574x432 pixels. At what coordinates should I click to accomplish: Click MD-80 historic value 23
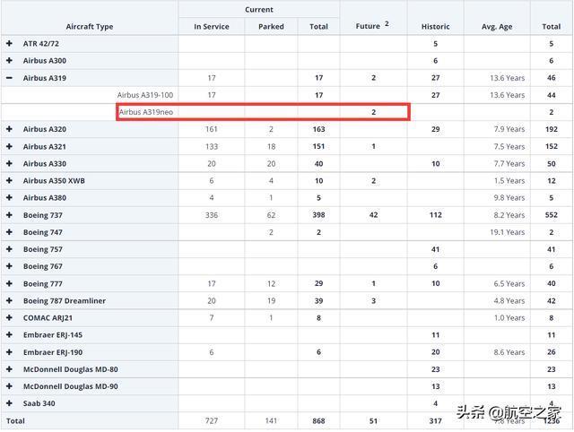[x=436, y=369]
